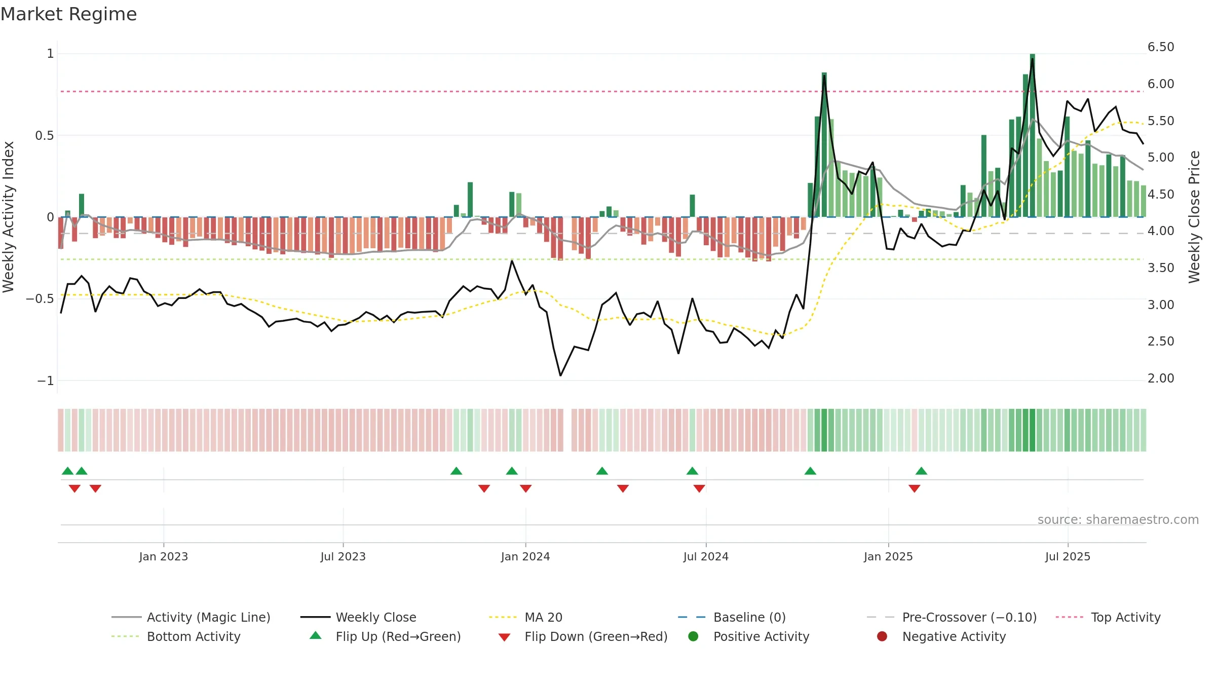Click the Jul 2025 x-axis label
This screenshot has width=1216, height=684.
1068,556
